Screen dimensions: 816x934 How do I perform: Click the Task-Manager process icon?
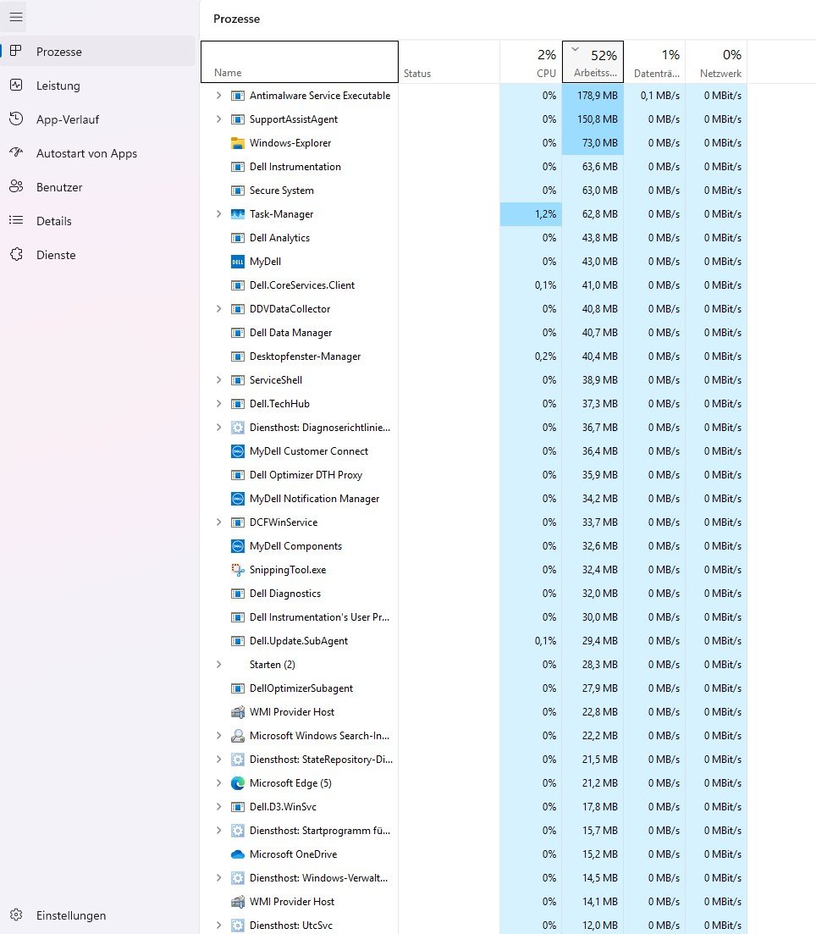(238, 214)
